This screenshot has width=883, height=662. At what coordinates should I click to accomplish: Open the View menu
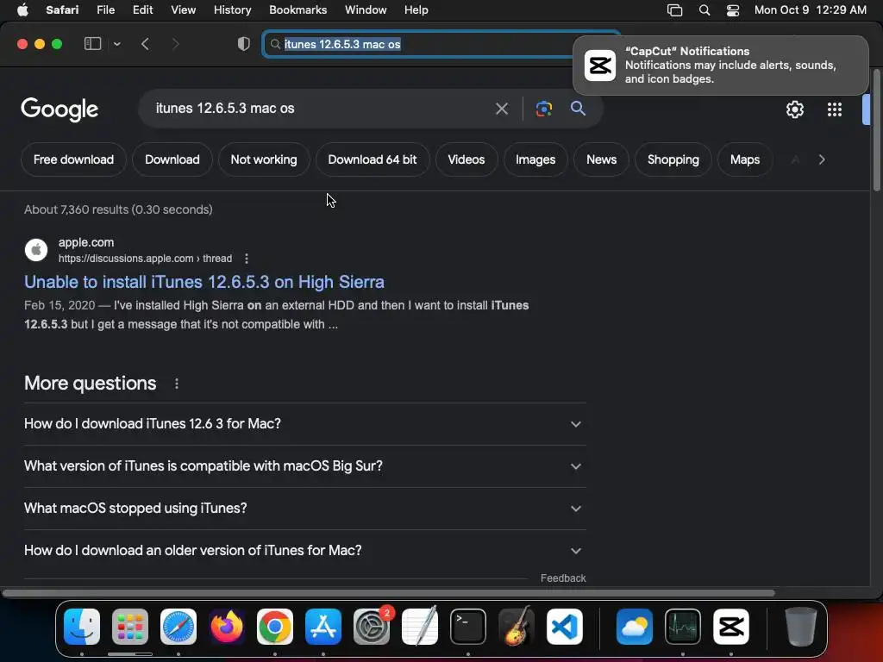click(x=183, y=10)
